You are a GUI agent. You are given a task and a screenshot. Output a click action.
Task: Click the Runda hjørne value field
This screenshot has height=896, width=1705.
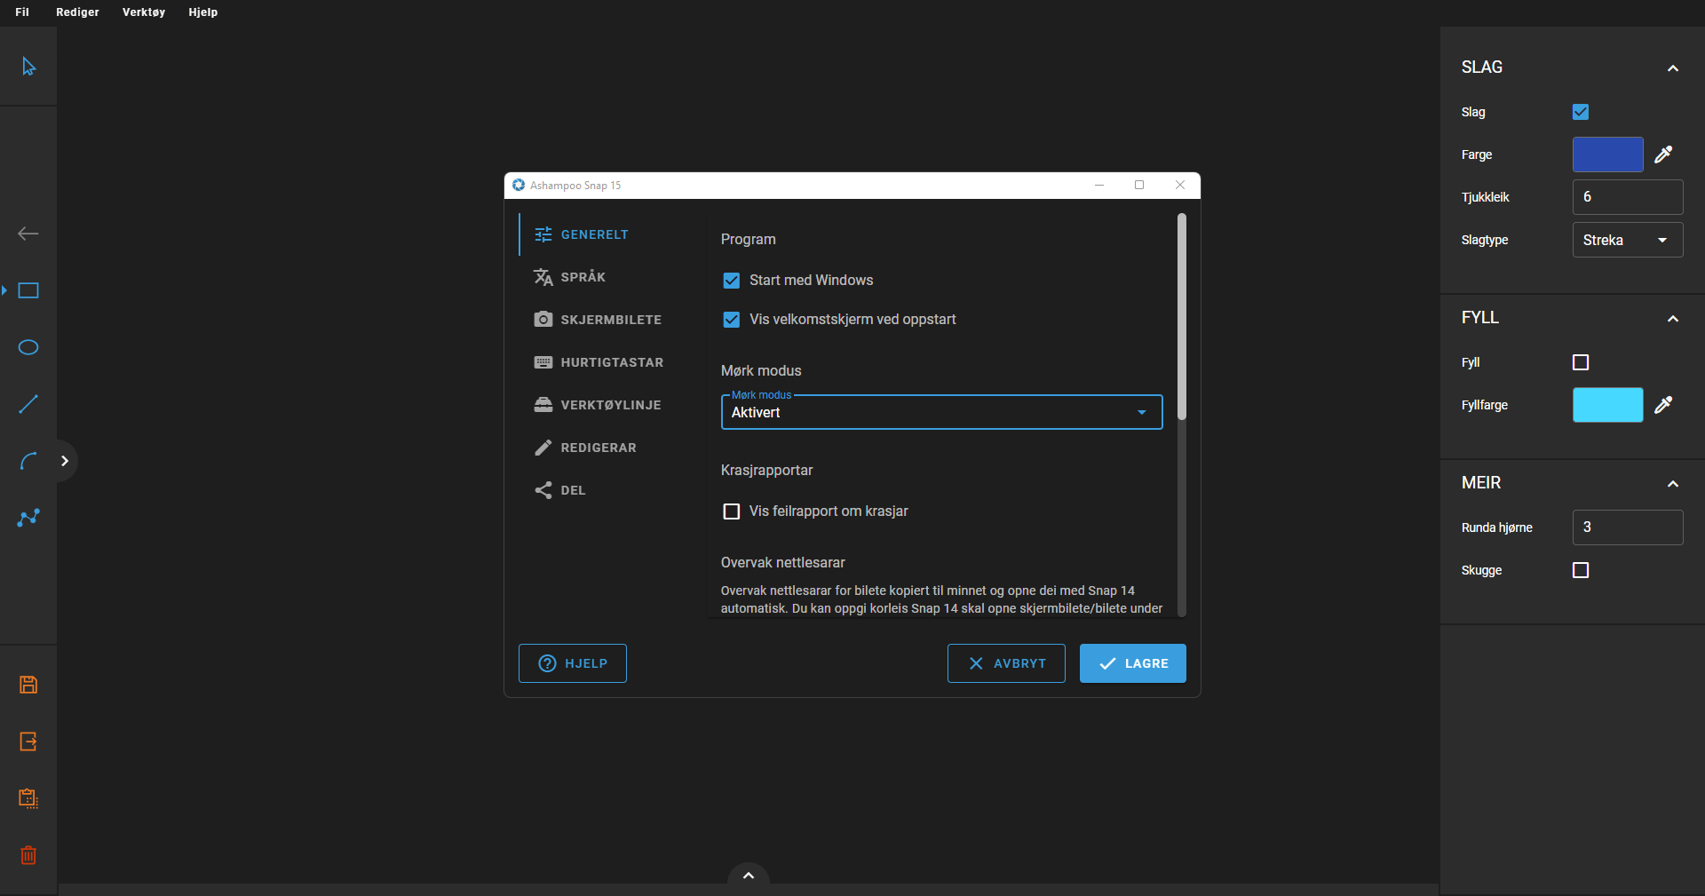click(x=1628, y=527)
